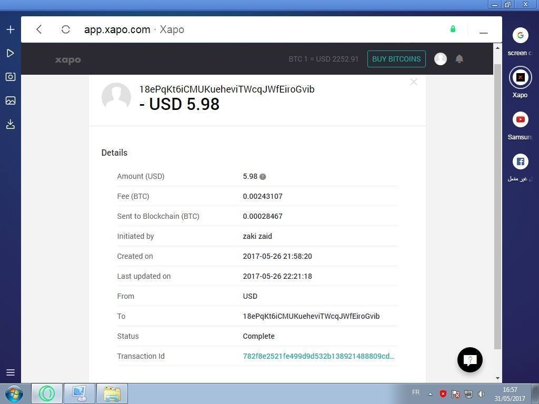This screenshot has width=539, height=404.
Task: Click the header address above USD 5.98
Action: click(226, 89)
